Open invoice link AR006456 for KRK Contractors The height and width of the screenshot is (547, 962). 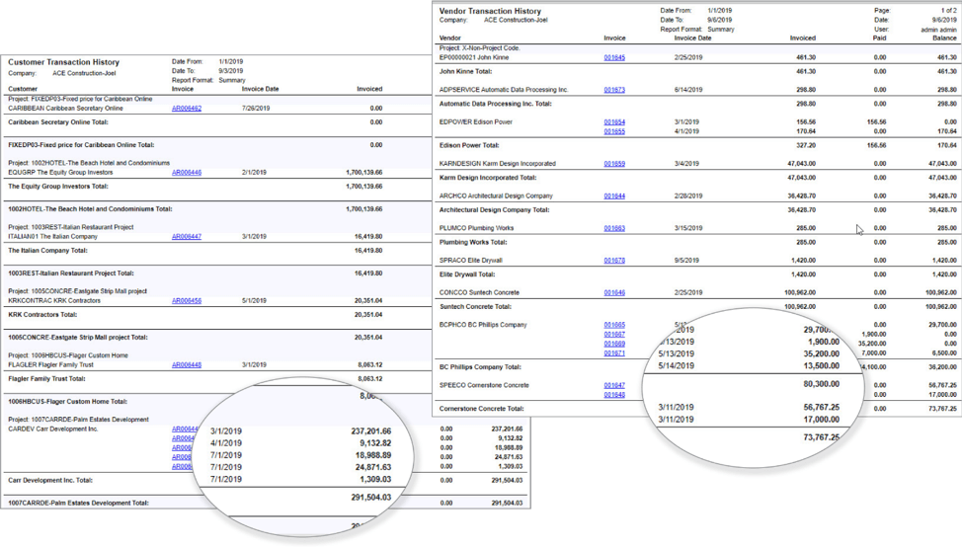click(187, 301)
